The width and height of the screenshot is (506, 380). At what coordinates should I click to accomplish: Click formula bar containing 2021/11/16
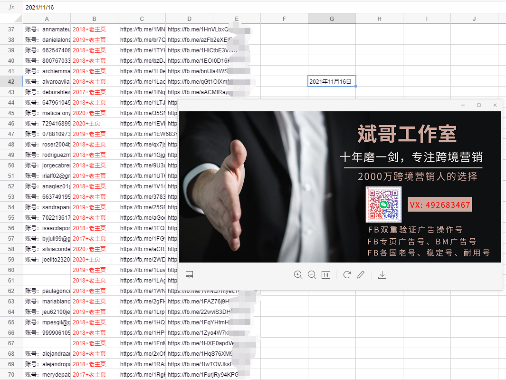(x=265, y=7)
